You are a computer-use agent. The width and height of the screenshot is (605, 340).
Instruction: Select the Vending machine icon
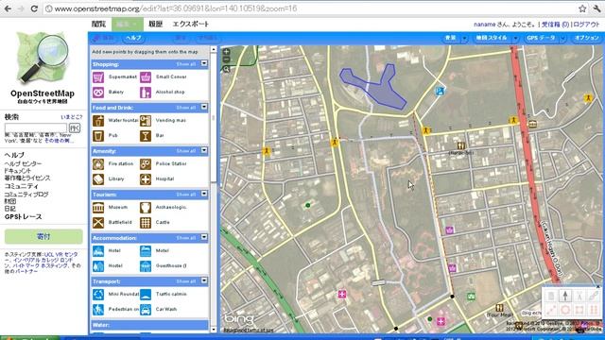[x=146, y=121]
